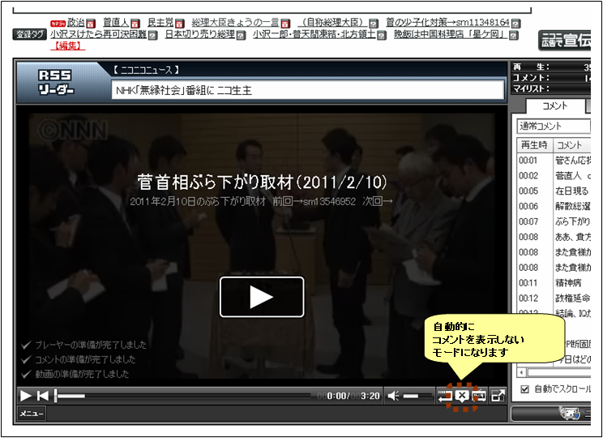The height and width of the screenshot is (438, 603).
Task: Select the 00:02 菅直人 comment row
Action: pos(554,175)
